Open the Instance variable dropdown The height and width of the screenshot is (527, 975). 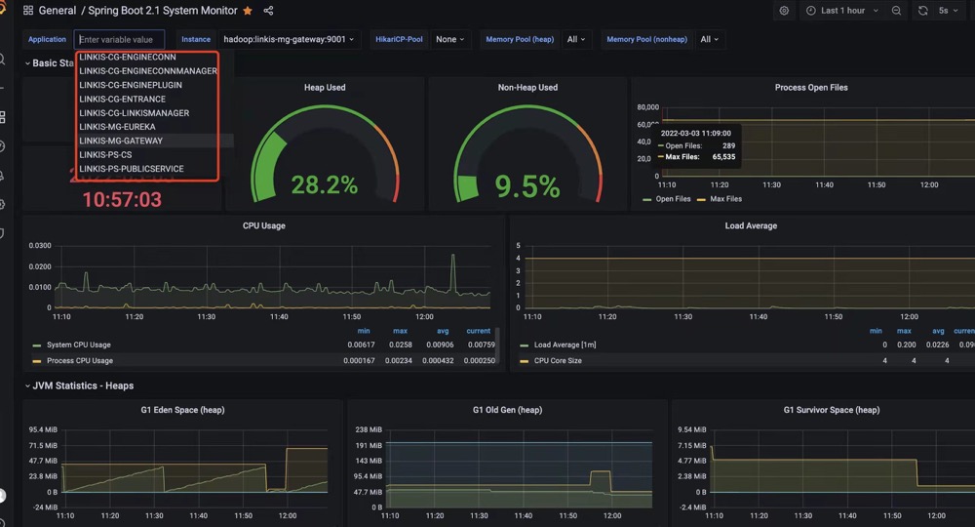291,39
